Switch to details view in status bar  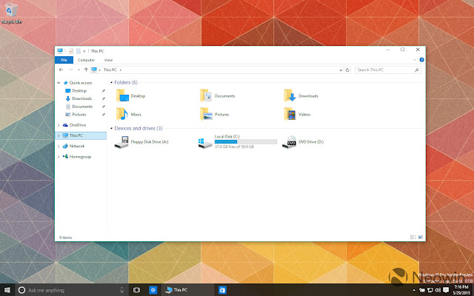click(413, 238)
